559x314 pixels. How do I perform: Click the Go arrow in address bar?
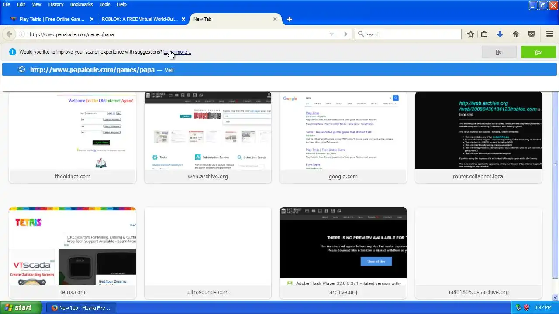click(x=345, y=34)
